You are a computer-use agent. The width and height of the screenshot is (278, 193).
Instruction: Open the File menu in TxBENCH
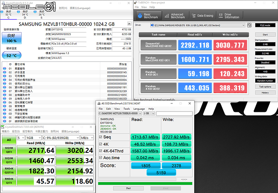point(137,7)
